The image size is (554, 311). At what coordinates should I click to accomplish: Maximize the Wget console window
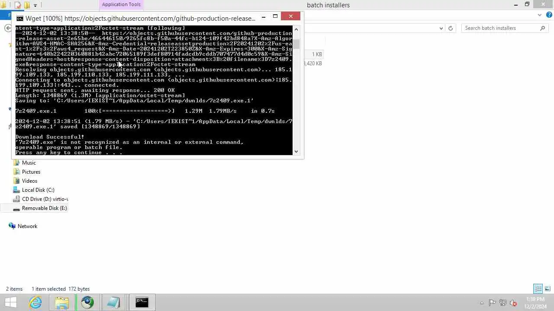coord(275,16)
